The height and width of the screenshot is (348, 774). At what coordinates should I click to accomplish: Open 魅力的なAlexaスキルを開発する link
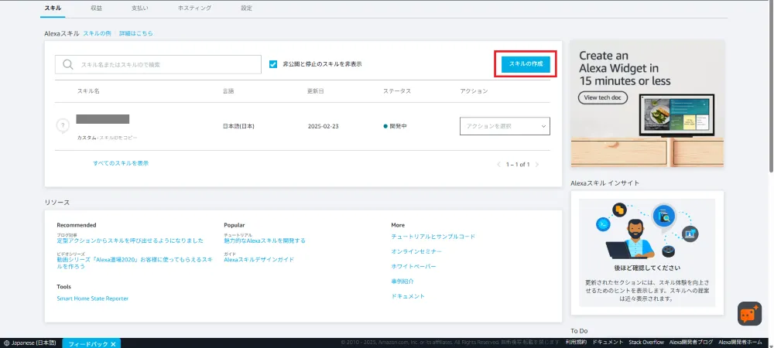(265, 241)
